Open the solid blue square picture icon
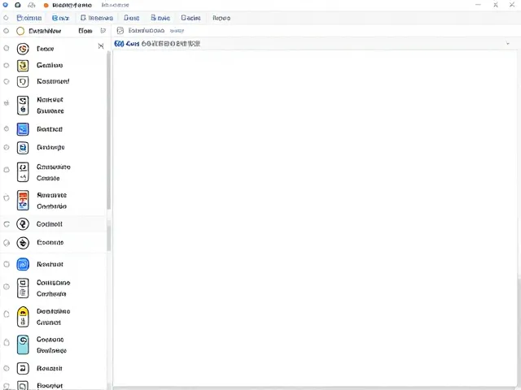521x390 pixels. [23, 129]
